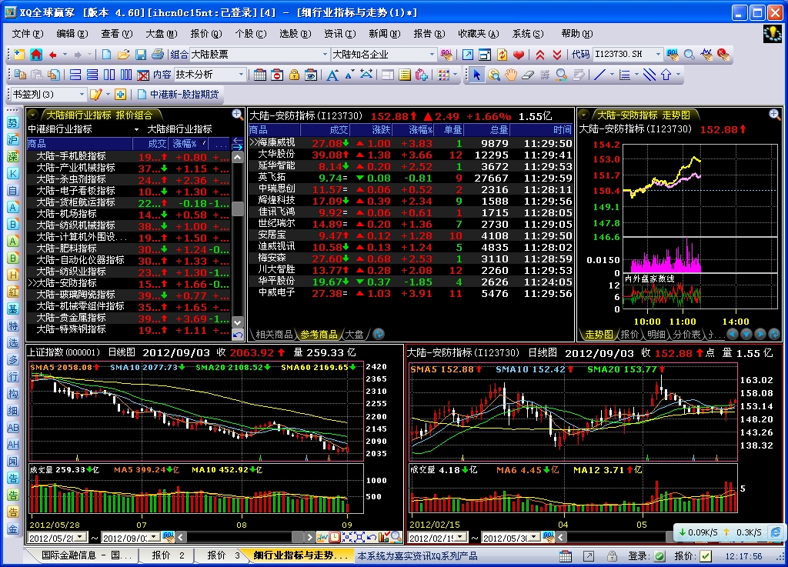Click the copy icon in second toolbar
Screen dimensions: 788x567
coord(20,75)
